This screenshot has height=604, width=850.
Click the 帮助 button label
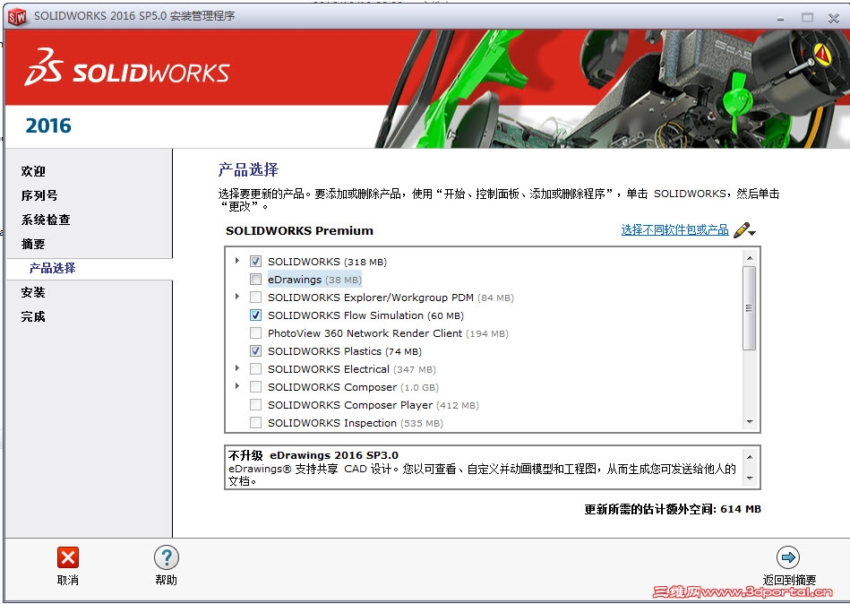pyautogui.click(x=166, y=580)
